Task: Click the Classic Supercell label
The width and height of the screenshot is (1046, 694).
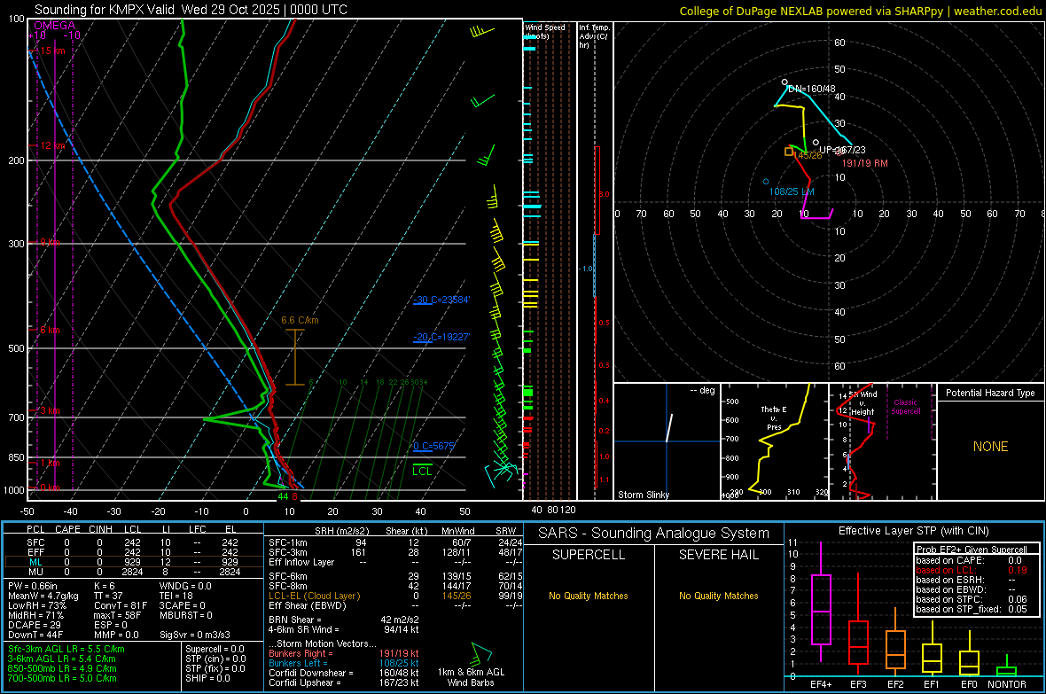Action: (905, 407)
